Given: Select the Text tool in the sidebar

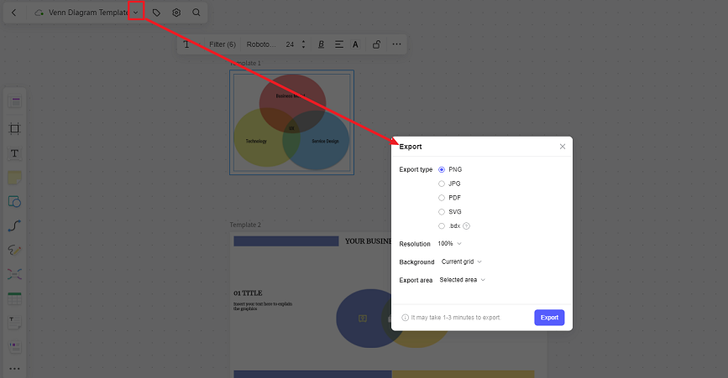Looking at the screenshot, I should coord(14,153).
